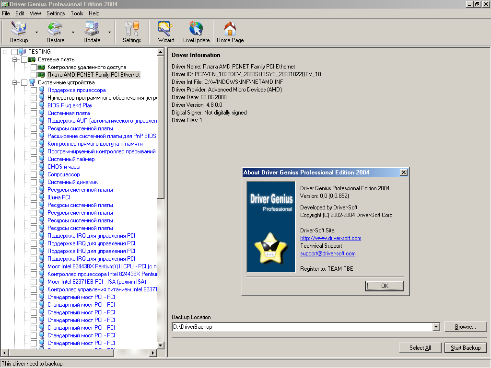The width and height of the screenshot is (491, 368).
Task: Collapse the TESTING root tree node
Action: pos(5,52)
